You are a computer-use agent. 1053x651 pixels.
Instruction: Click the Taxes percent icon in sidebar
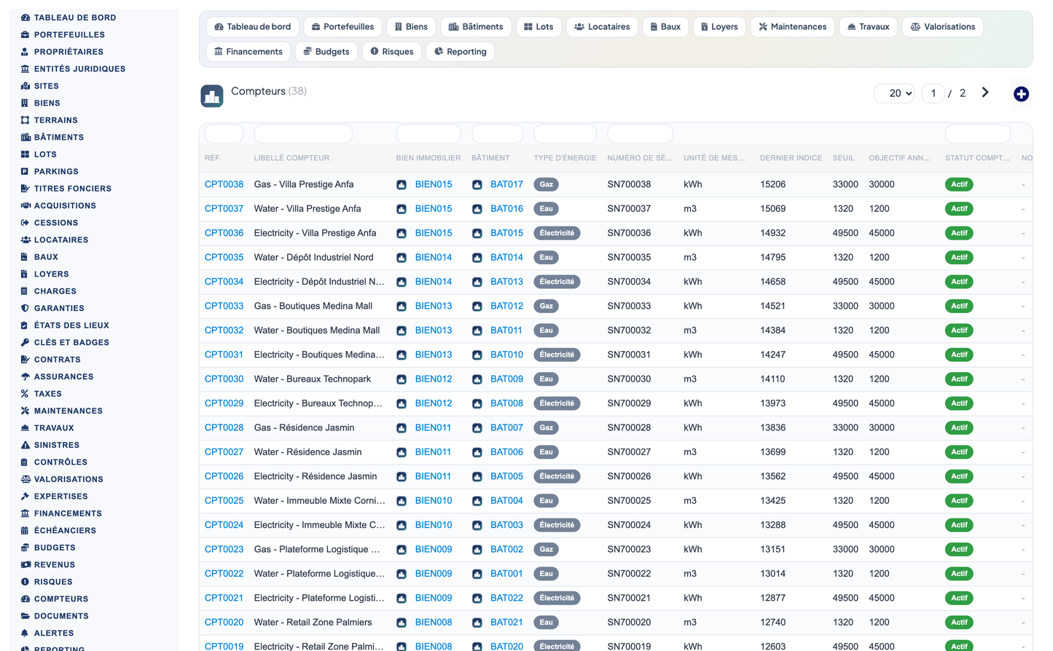(26, 394)
